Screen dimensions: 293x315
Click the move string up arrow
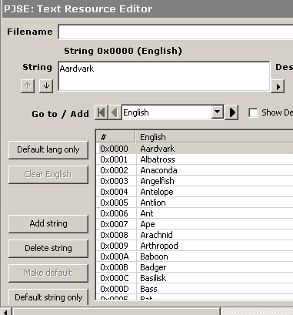[x=28, y=86]
